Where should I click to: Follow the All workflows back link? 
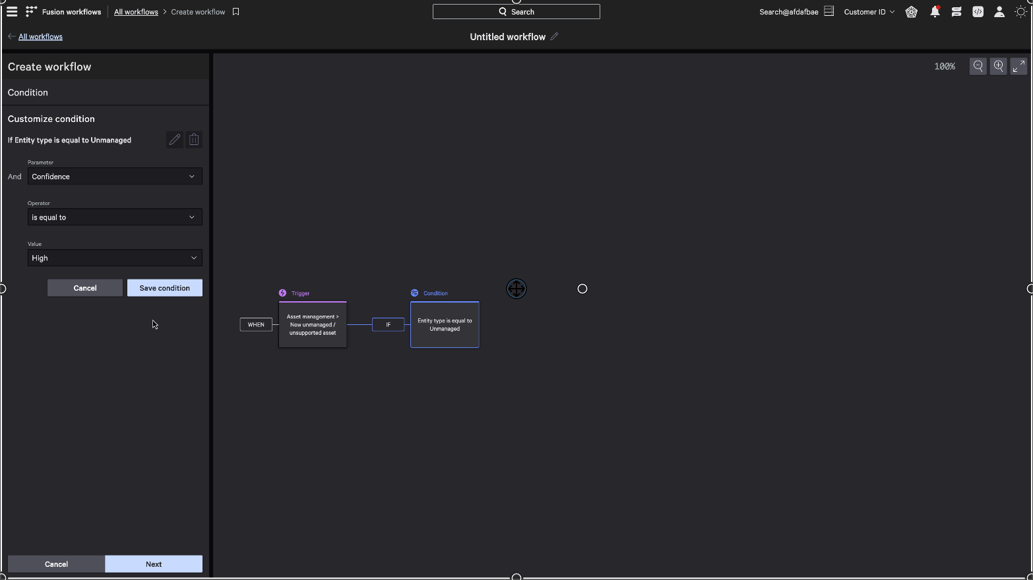coord(40,37)
